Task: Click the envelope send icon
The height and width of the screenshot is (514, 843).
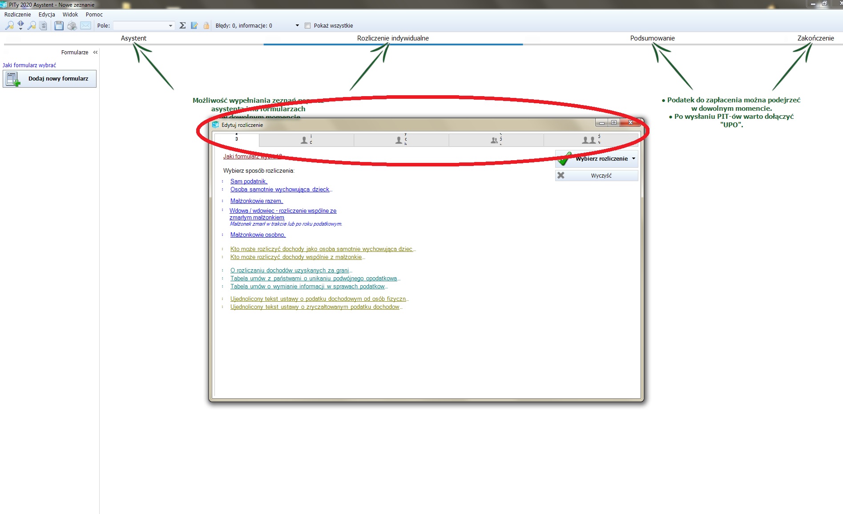Action: coord(86,26)
